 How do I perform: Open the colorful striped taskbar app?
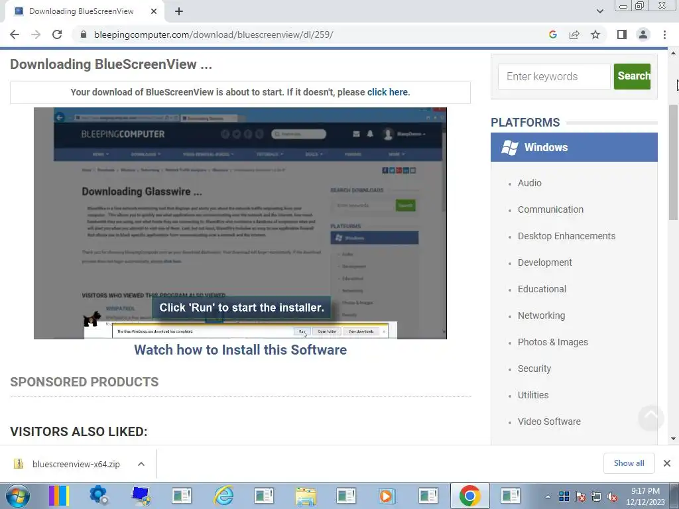(59, 496)
